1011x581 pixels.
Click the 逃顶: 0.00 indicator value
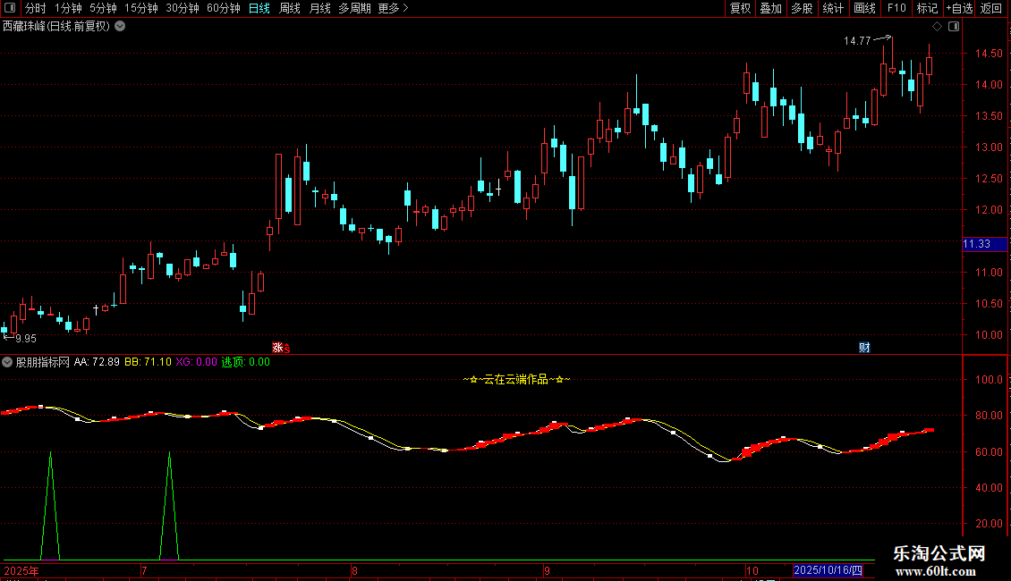(246, 362)
